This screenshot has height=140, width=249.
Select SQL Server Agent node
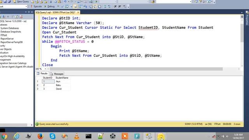point(16,66)
